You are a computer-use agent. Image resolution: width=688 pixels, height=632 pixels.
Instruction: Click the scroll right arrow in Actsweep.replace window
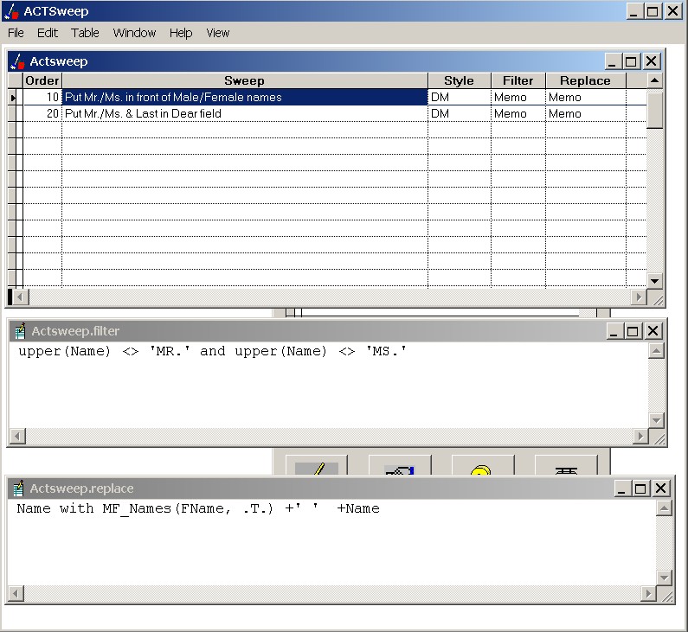tap(648, 593)
